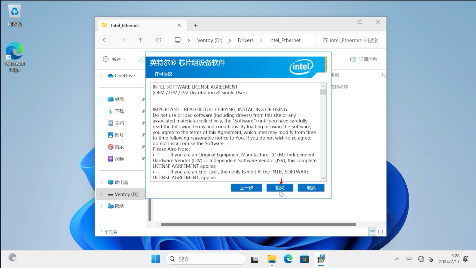476x268 pixels.
Task: Switch to details list view icon
Action: pyautogui.click(x=372, y=232)
